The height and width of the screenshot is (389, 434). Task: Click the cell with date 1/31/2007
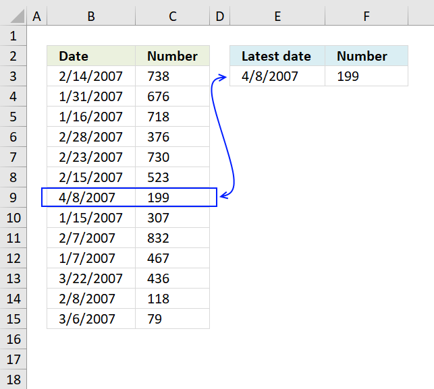pos(91,96)
